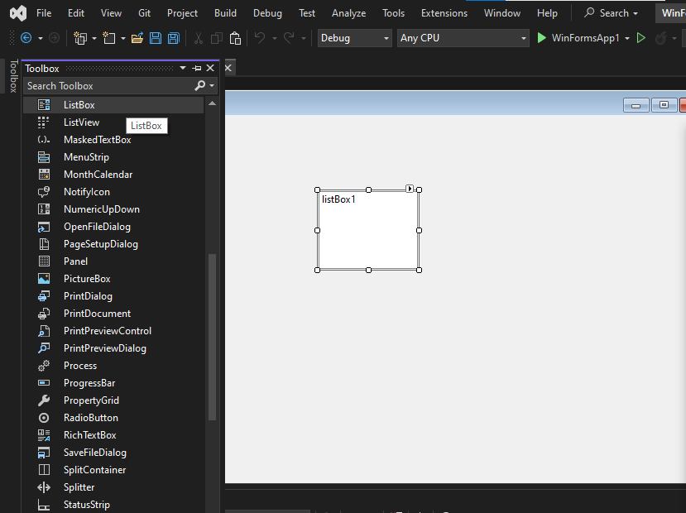Pin the Toolbox panel with auto-hide icon
Viewport: 686px width, 513px height.
[197, 69]
